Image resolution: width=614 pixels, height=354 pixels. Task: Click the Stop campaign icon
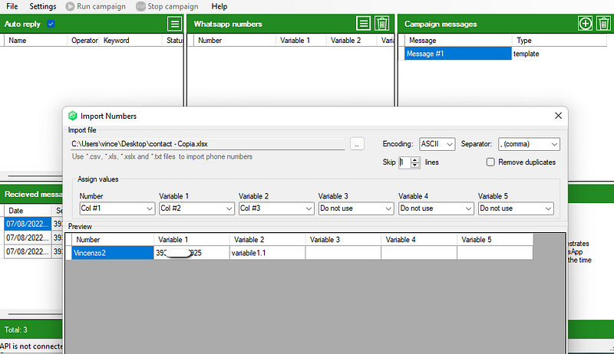[140, 7]
